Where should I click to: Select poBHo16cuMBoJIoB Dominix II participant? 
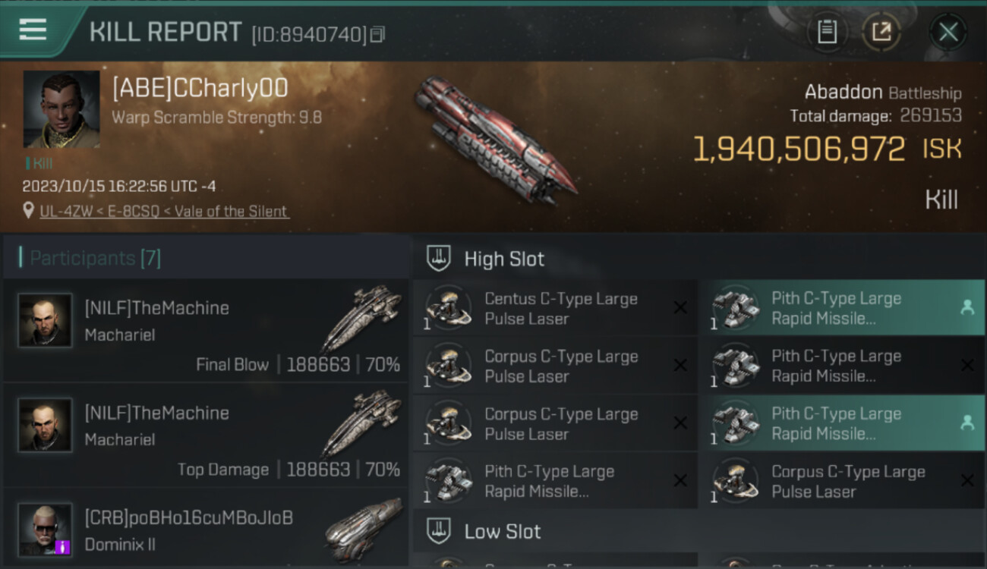point(206,528)
